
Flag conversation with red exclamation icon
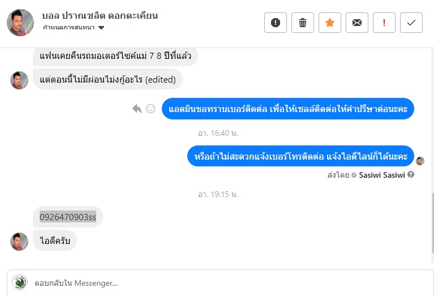[384, 23]
